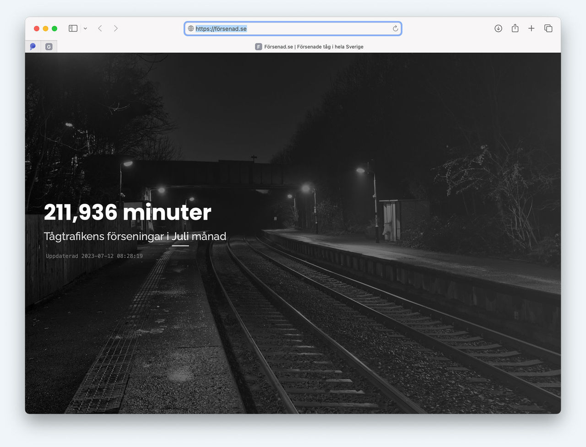Click the https://försenad.se address field
Screen dimensions: 586x447
(x=293, y=28)
